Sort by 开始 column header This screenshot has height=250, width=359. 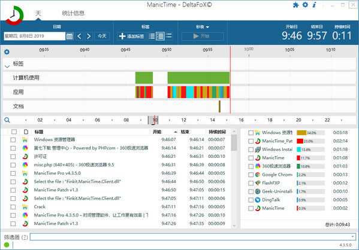pyautogui.click(x=157, y=132)
